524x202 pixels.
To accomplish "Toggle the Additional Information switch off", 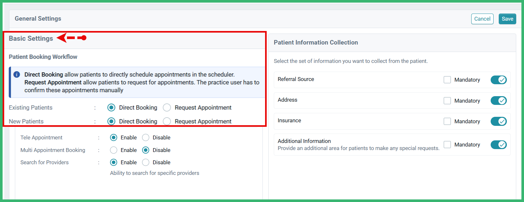I will 498,145.
